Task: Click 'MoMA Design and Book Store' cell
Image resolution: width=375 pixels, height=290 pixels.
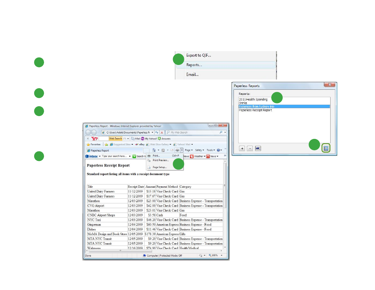Action: point(107,234)
